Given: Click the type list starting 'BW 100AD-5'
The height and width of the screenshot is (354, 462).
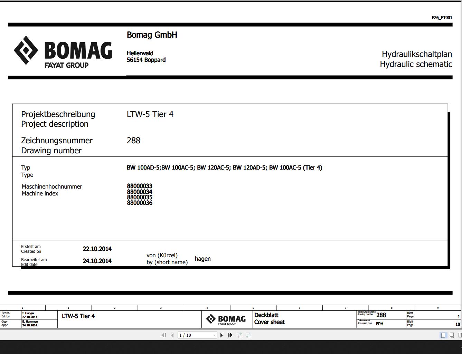Looking at the screenshot, I should (224, 168).
